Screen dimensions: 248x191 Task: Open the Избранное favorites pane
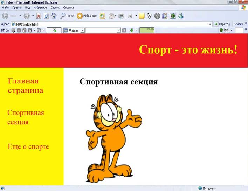pos(87,16)
